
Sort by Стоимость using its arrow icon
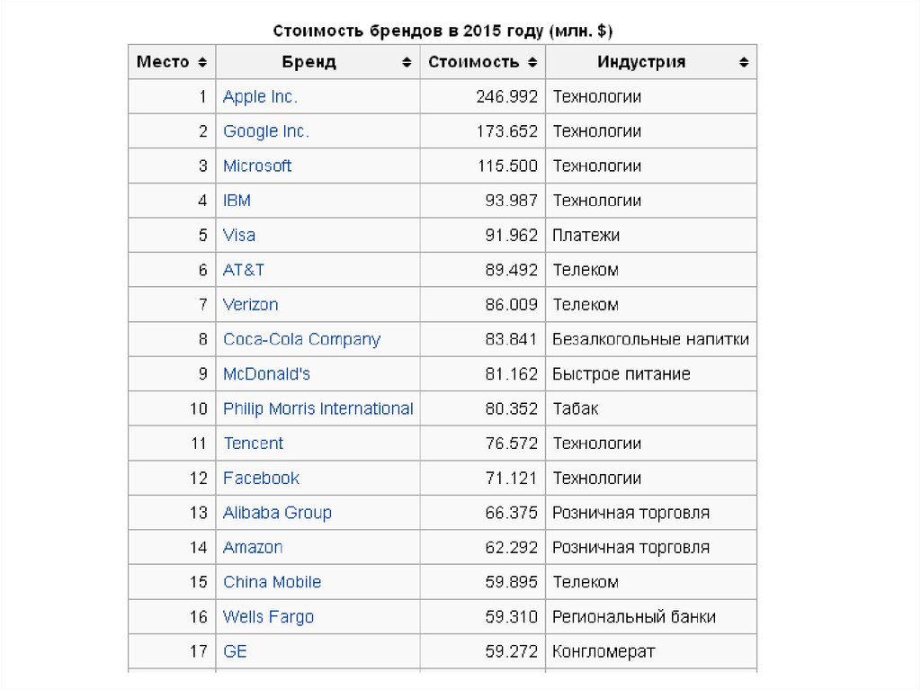tap(532, 63)
